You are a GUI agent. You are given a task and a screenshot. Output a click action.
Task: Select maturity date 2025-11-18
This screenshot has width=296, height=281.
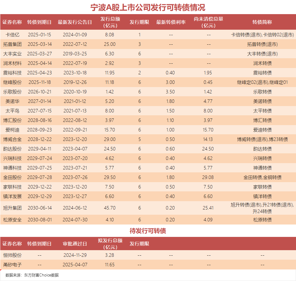[40, 82]
